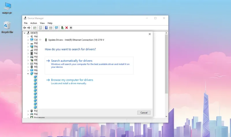Click the toolbar Back arrow icon

[x=25, y=28]
